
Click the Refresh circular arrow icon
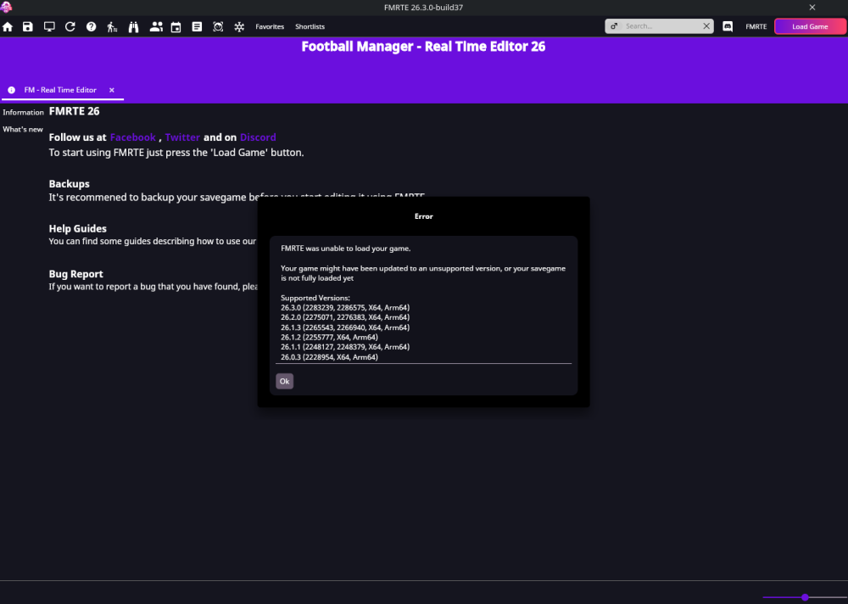(70, 26)
